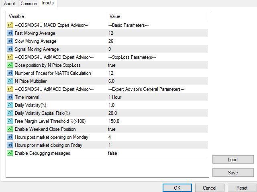Edit Signal Moving Average value 9
257x192 pixels.
pos(158,49)
